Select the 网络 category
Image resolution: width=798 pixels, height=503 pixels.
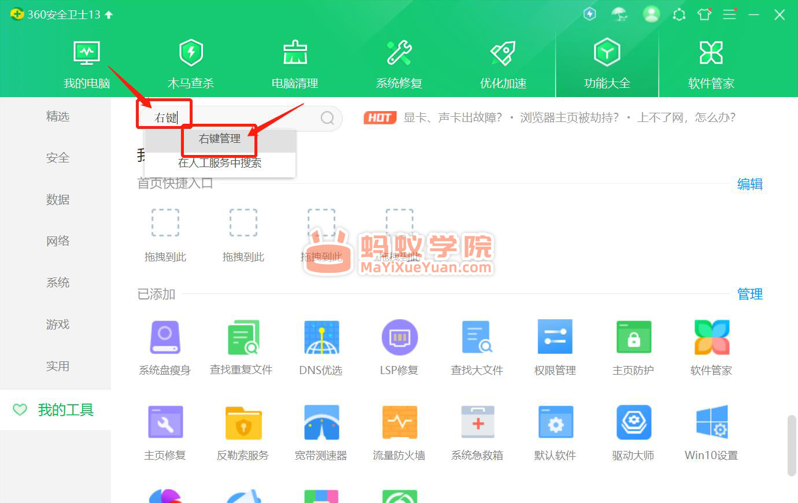58,241
